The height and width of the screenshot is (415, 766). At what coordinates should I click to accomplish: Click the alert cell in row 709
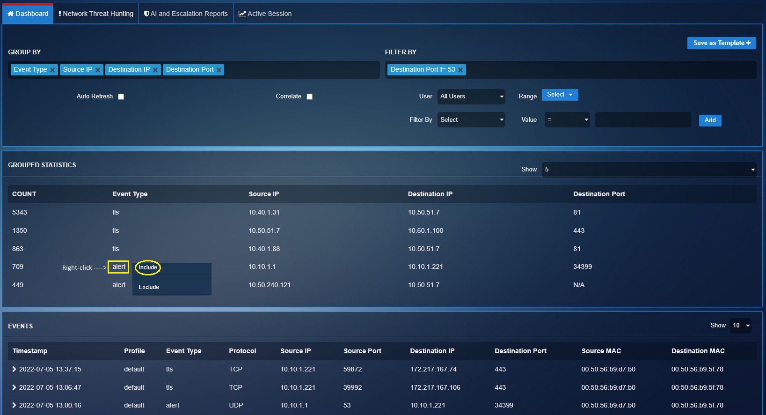click(x=119, y=267)
